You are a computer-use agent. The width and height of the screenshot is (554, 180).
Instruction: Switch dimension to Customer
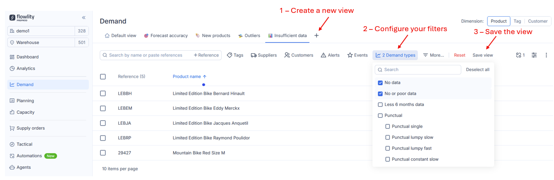click(x=537, y=21)
